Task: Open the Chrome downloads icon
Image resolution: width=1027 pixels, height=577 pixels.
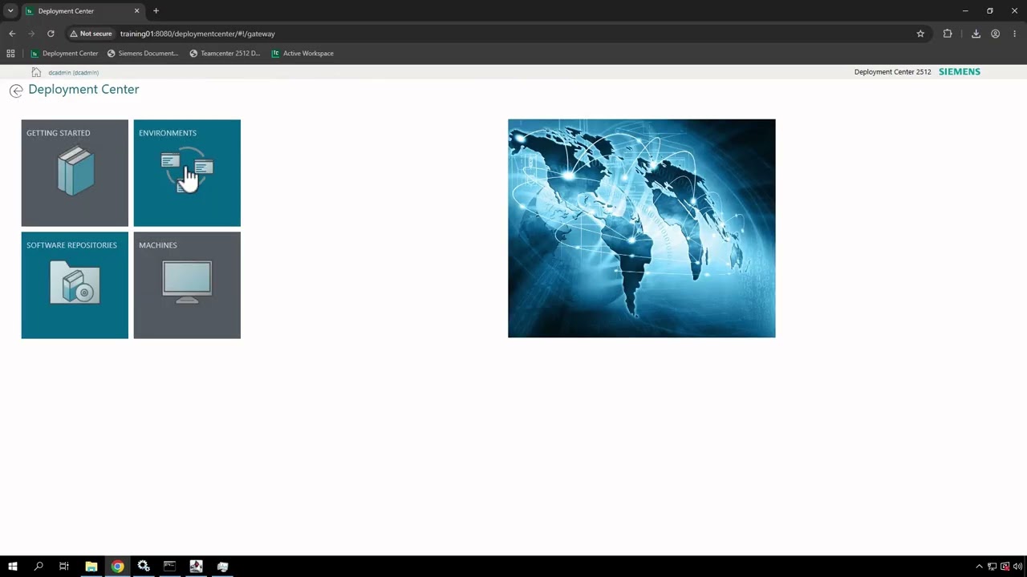Action: 976,34
